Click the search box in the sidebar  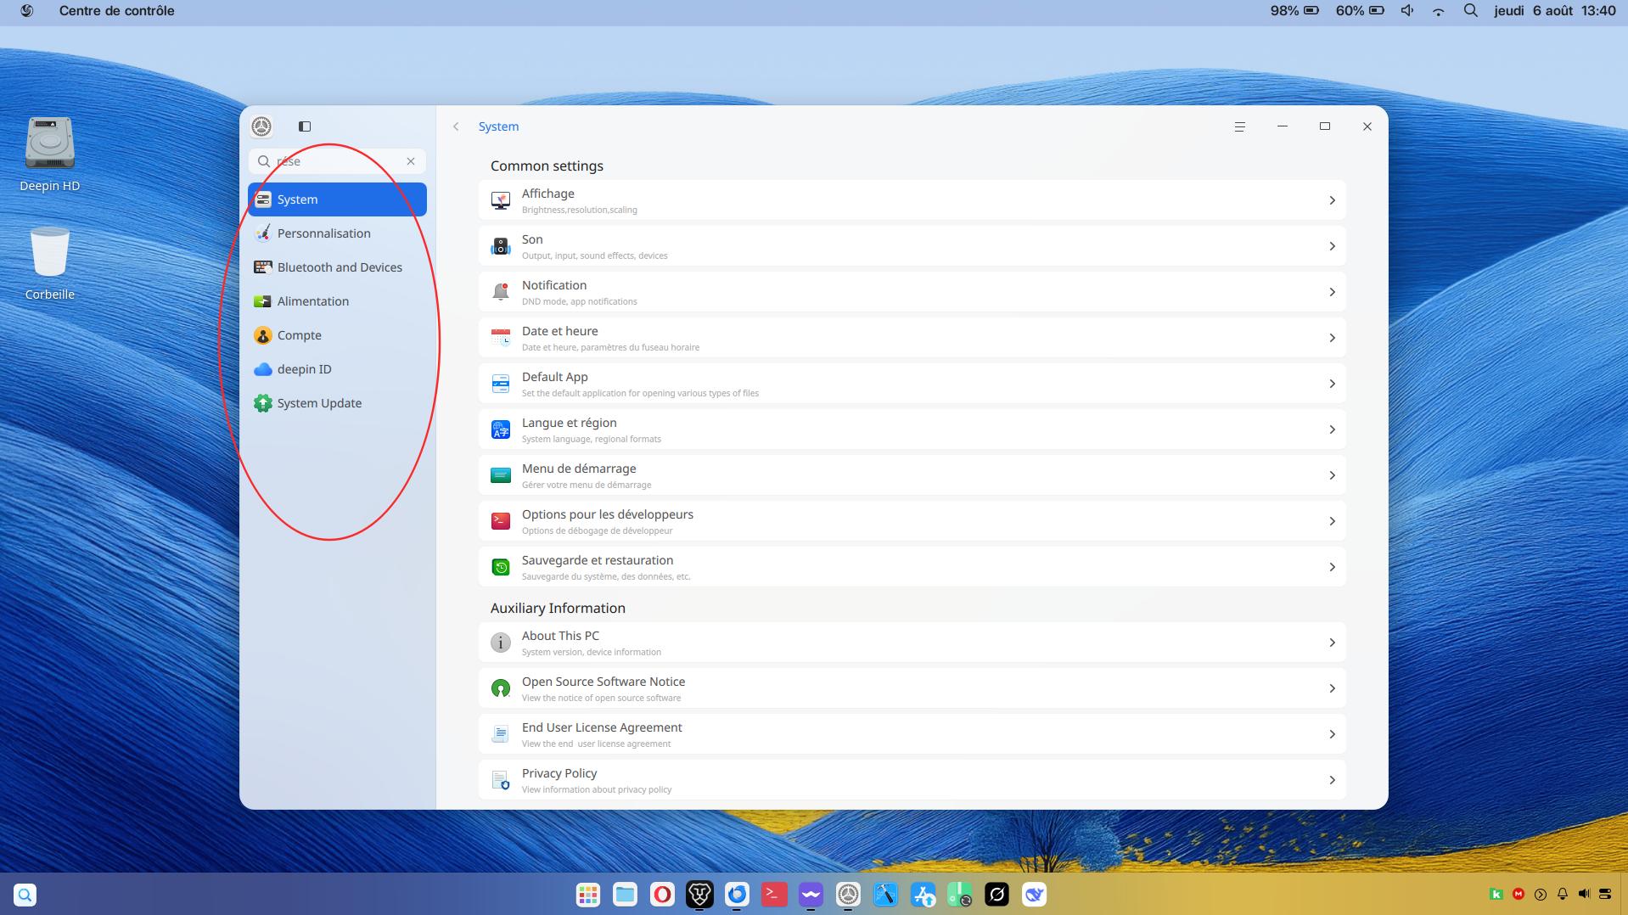point(337,161)
